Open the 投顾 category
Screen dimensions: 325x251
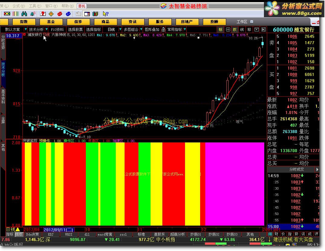pyautogui.click(x=214, y=22)
